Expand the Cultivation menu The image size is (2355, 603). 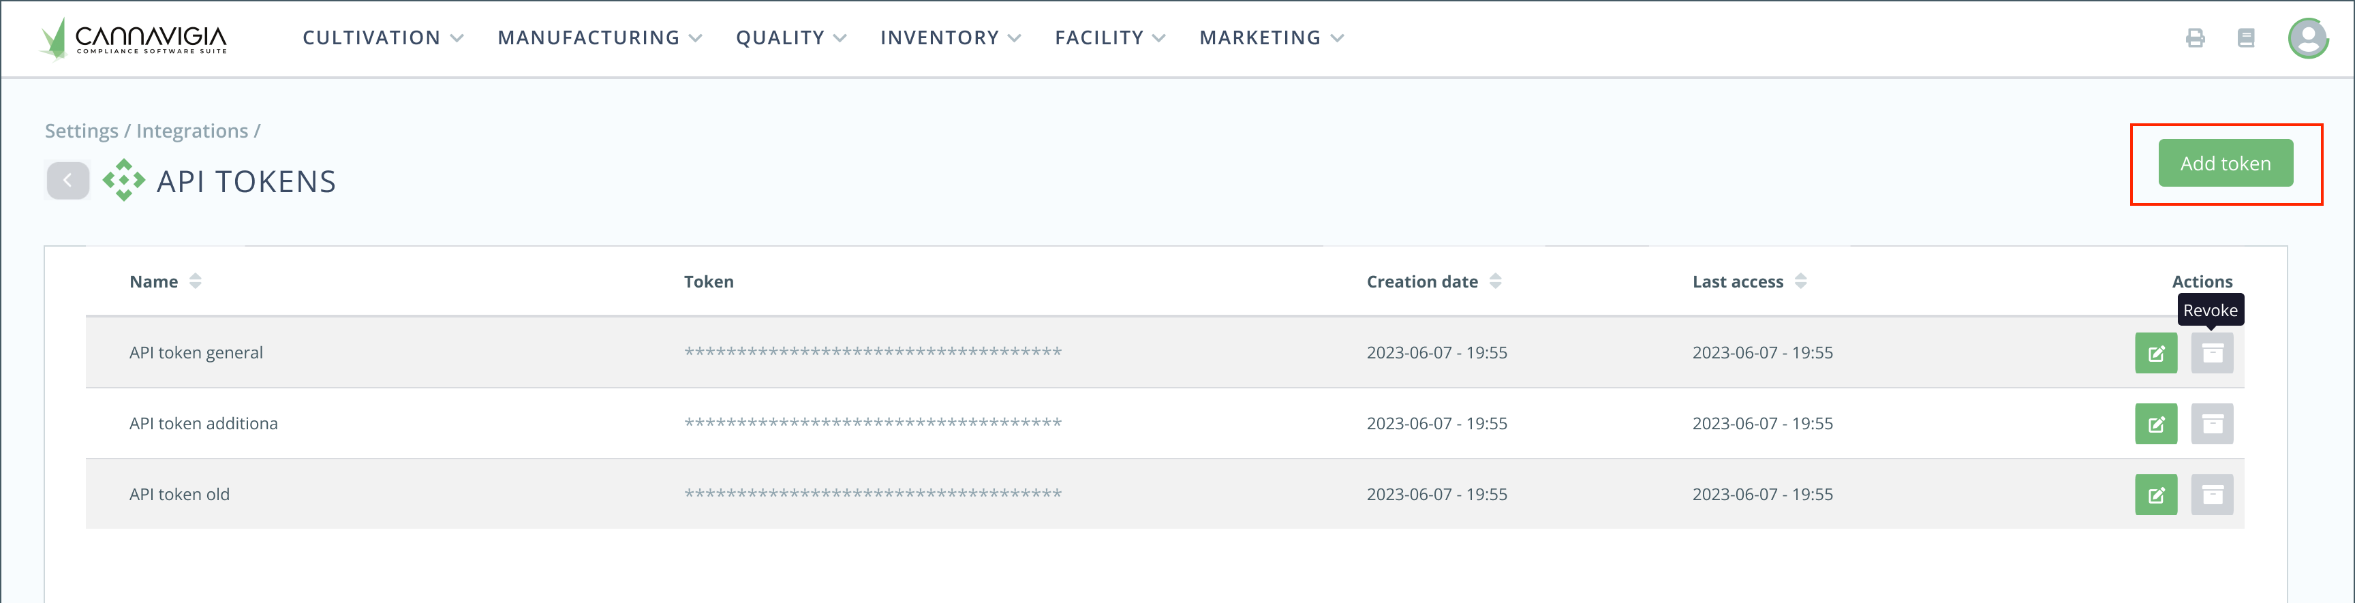click(x=382, y=38)
